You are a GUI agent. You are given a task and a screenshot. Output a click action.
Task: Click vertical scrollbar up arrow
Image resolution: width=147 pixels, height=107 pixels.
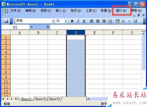143,34
